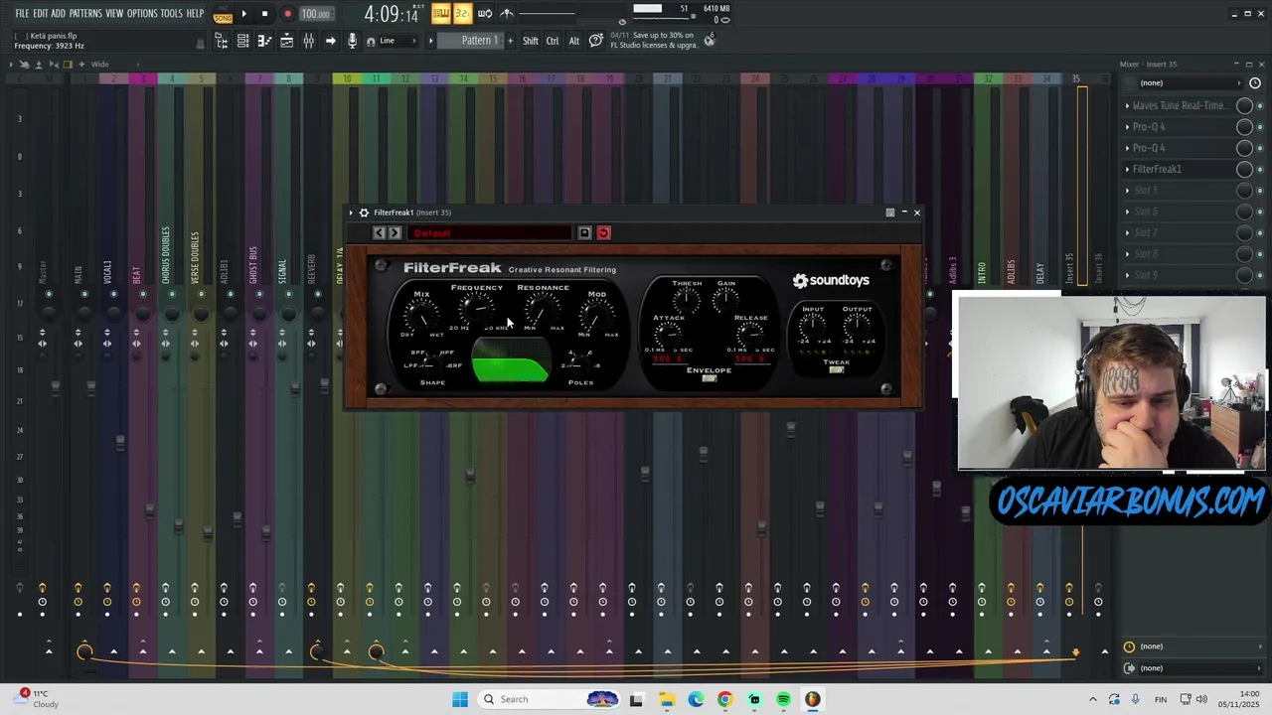The image size is (1272, 715).
Task: Click the FilterFreak Mod knob
Action: (596, 317)
